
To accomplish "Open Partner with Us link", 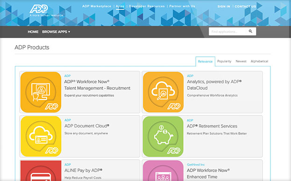I will click(x=182, y=6).
